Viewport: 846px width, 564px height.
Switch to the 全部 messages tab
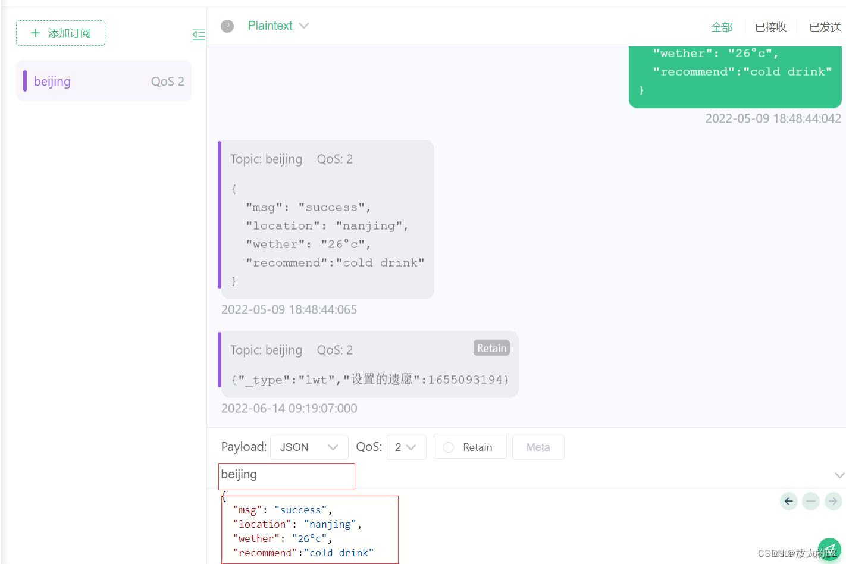[722, 27]
